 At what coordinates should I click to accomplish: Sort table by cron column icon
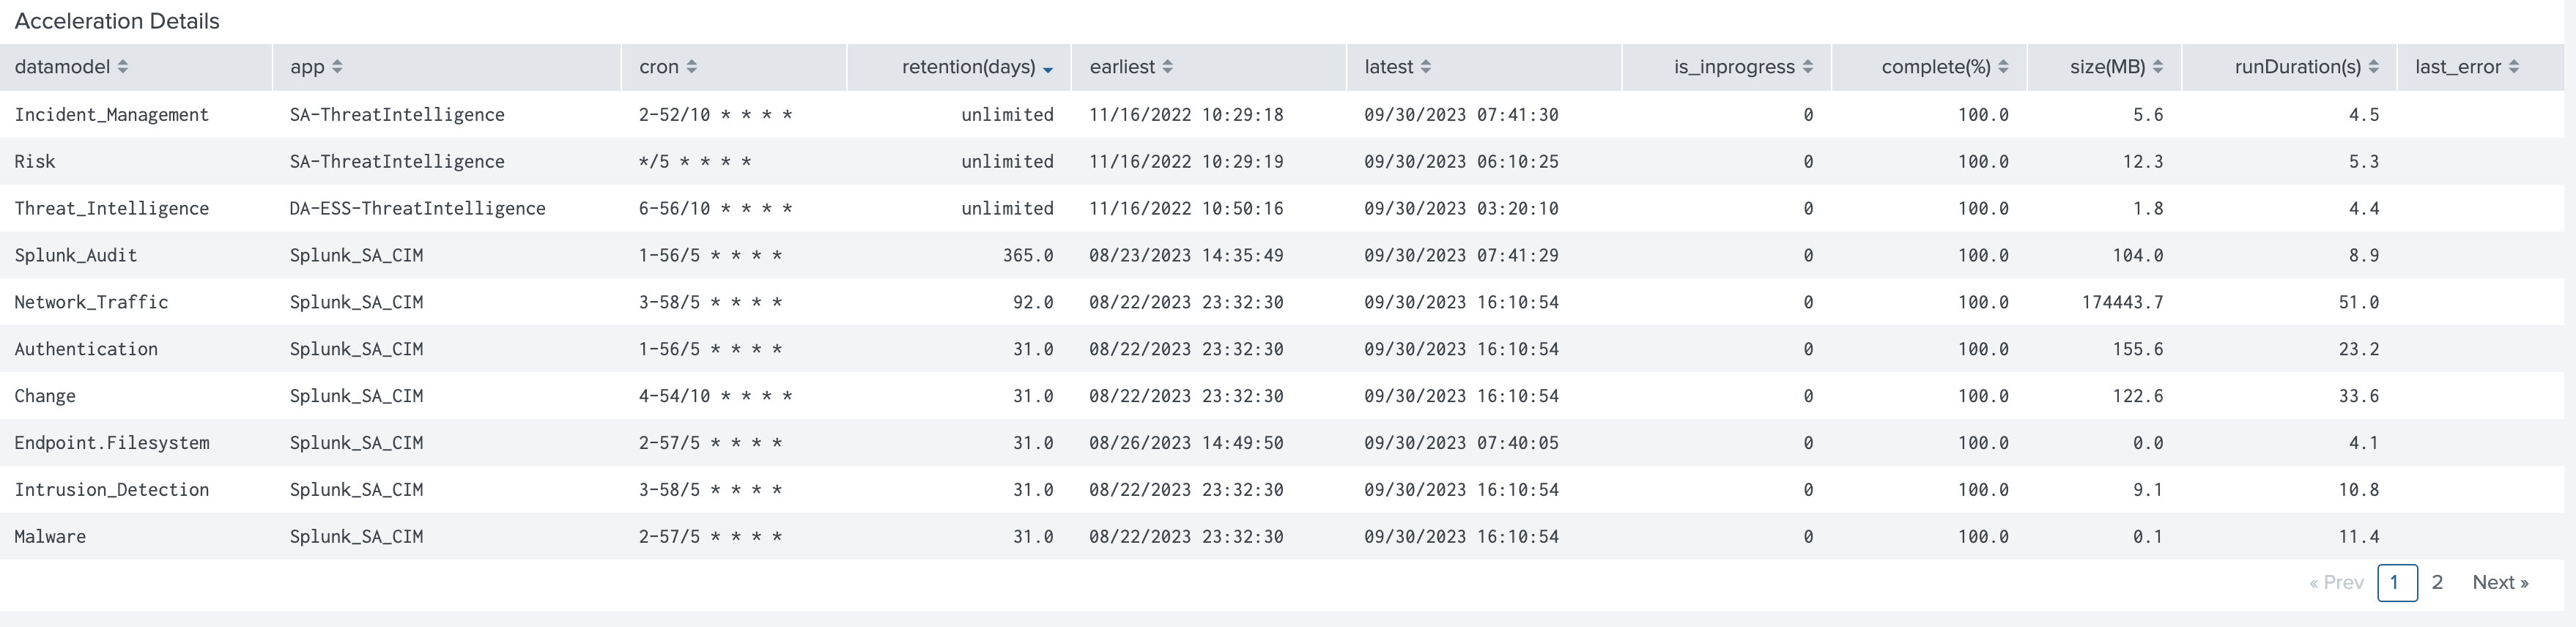(x=692, y=67)
